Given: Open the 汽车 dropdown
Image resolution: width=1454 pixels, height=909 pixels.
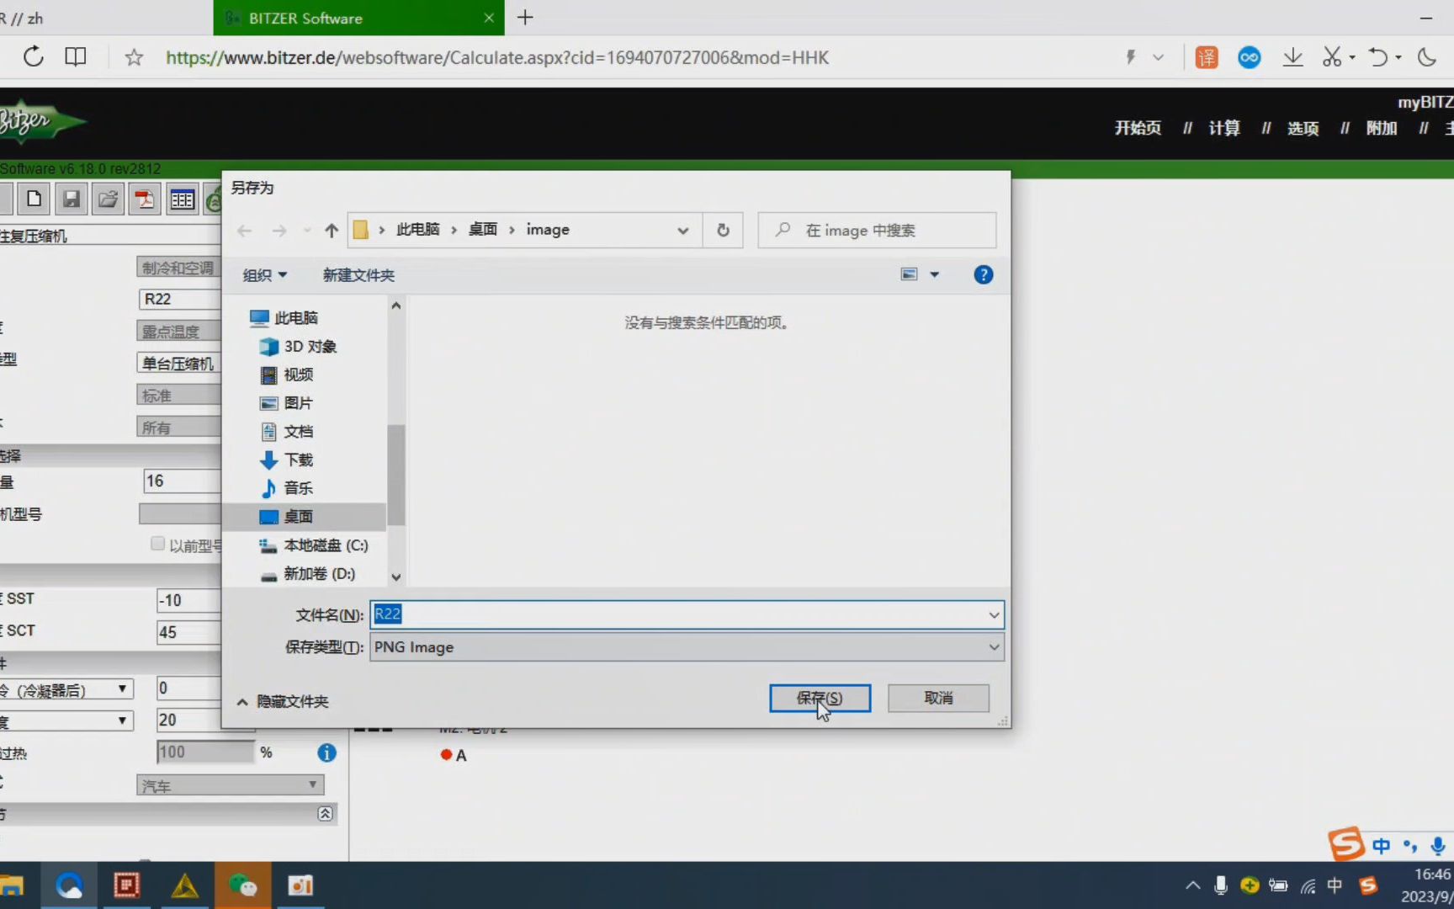Looking at the screenshot, I should point(230,785).
